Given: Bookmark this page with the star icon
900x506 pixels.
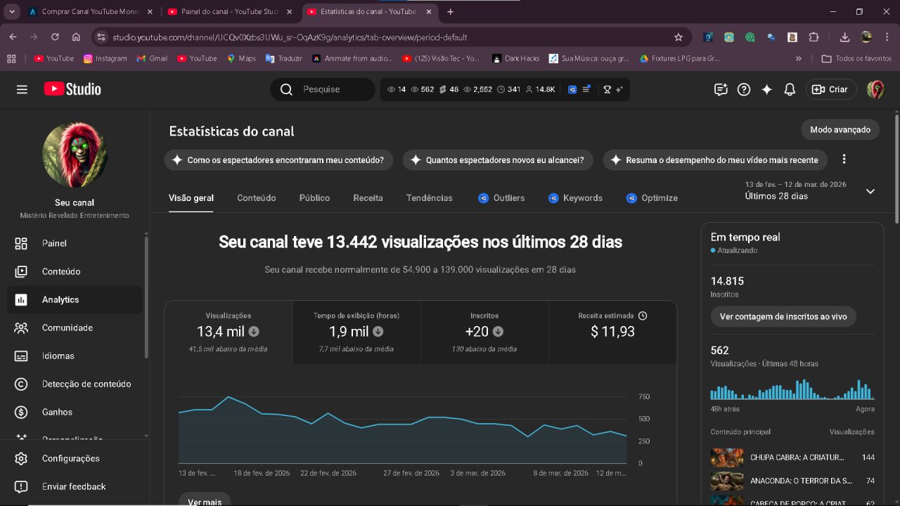Looking at the screenshot, I should click(x=679, y=37).
